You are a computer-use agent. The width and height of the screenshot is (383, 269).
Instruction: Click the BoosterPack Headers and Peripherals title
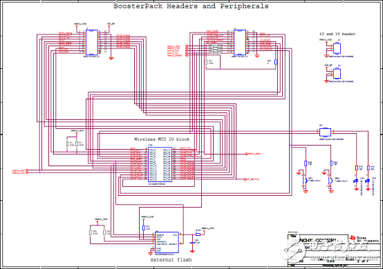click(x=191, y=6)
